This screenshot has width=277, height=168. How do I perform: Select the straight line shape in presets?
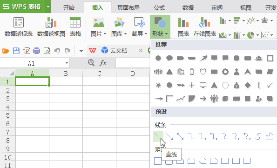tap(158, 136)
